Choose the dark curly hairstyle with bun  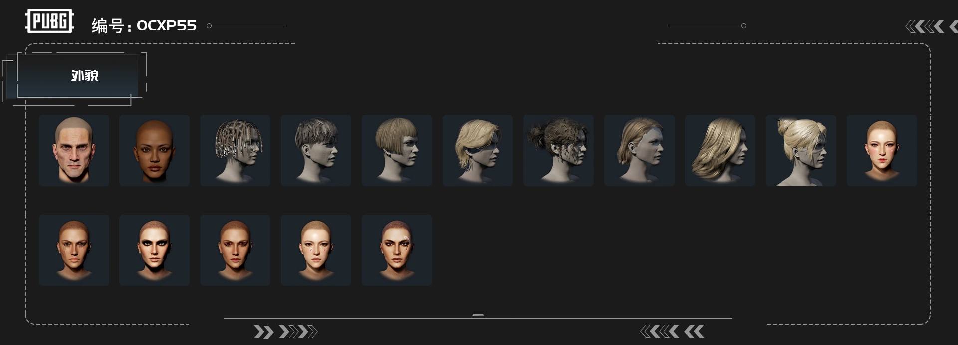pos(558,150)
